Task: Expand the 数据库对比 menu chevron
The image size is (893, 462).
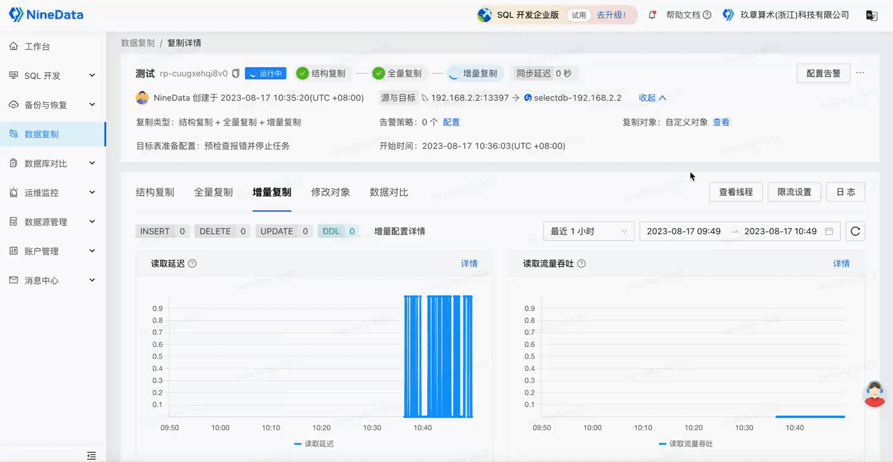Action: 92,163
